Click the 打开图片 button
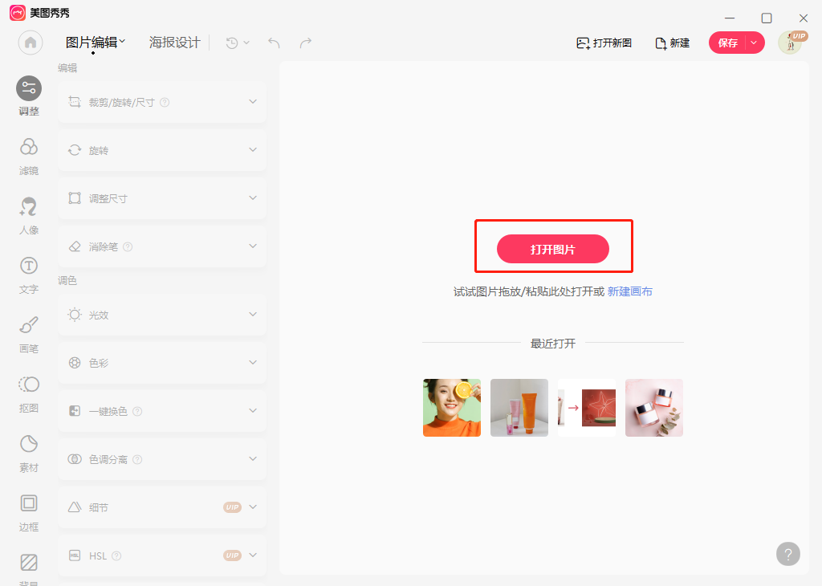The height and width of the screenshot is (586, 822). 553,249
